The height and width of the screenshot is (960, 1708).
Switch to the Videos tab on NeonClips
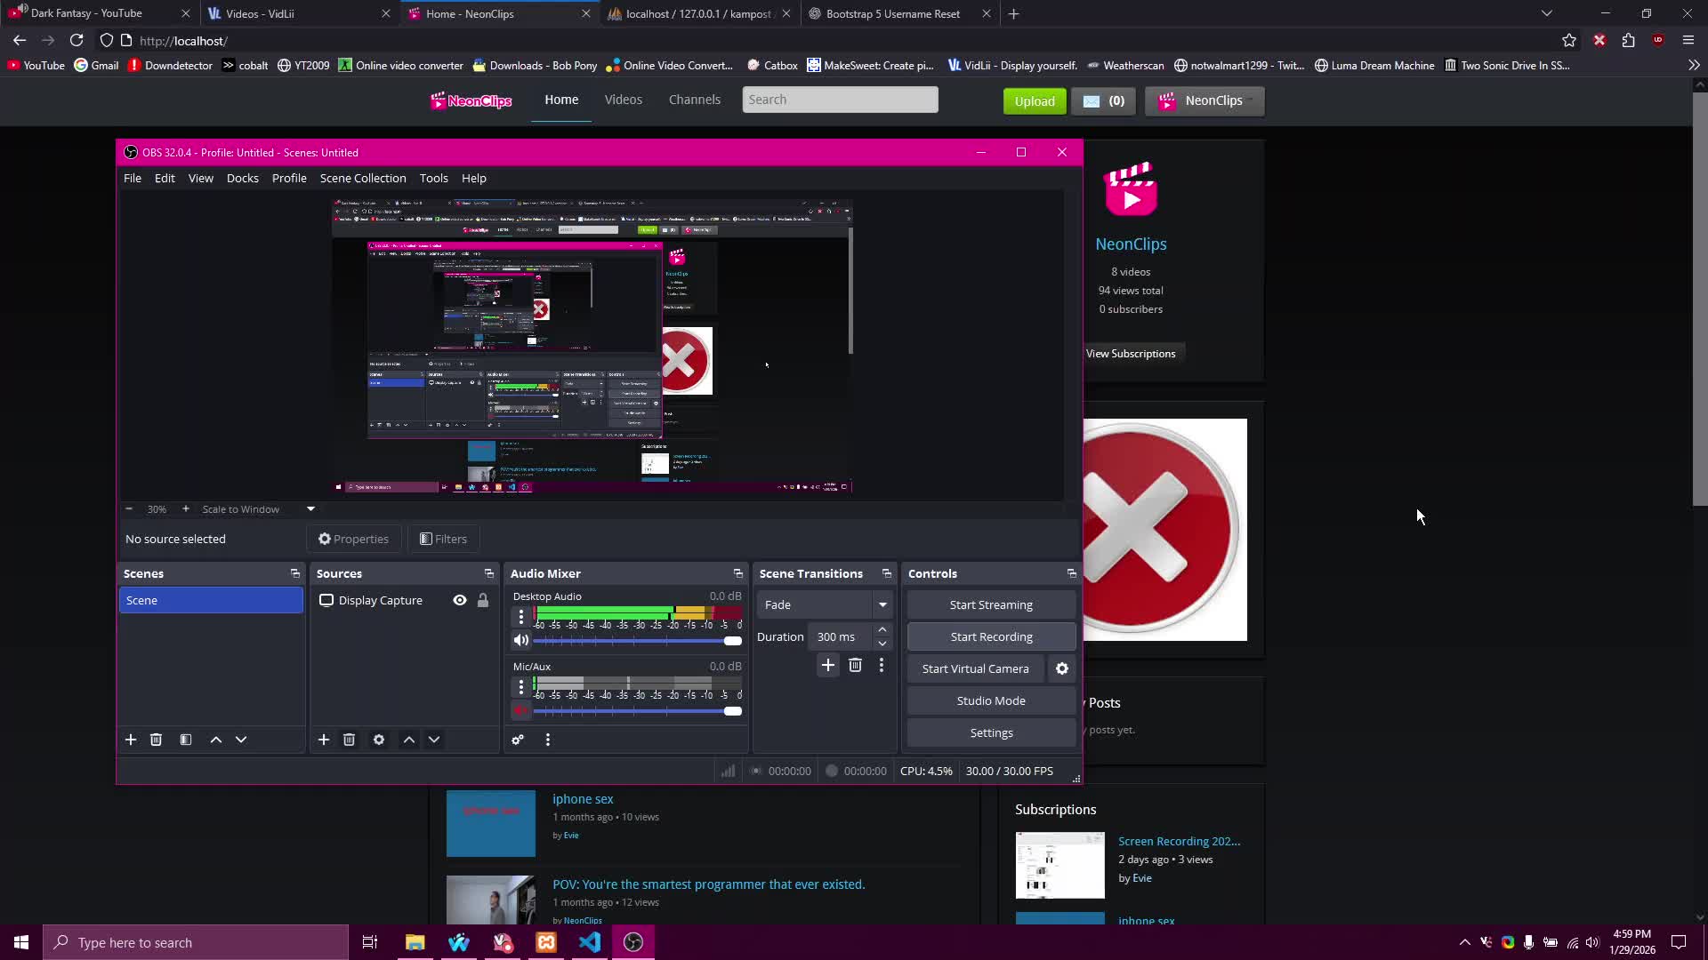pyautogui.click(x=624, y=100)
